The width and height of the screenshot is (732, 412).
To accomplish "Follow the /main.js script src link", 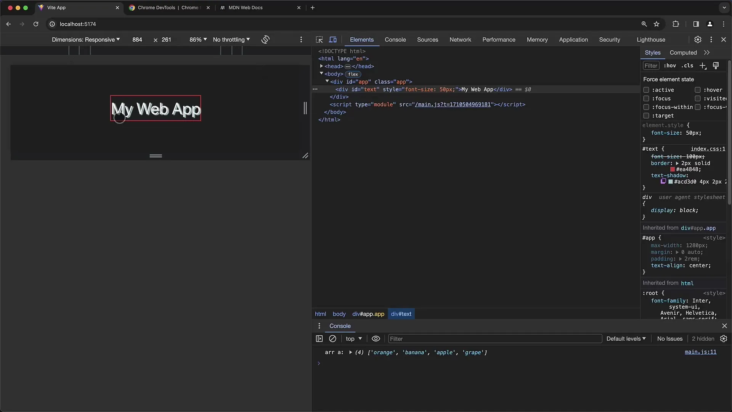I will (x=453, y=105).
